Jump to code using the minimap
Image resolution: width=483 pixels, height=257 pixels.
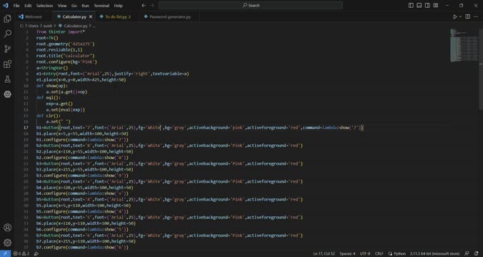[x=464, y=45]
